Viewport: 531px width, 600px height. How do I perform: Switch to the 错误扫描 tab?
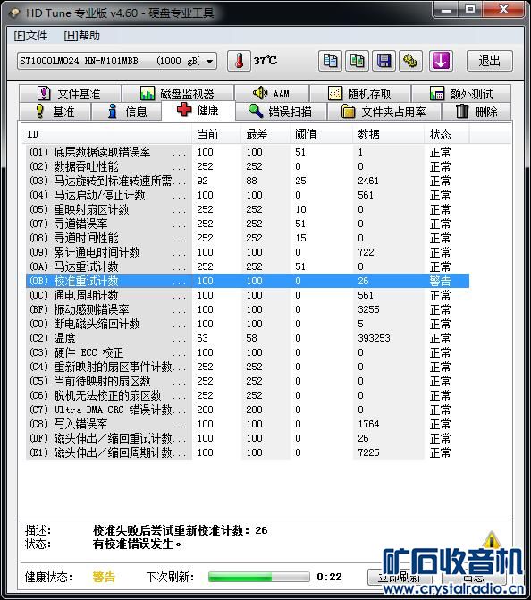point(281,112)
